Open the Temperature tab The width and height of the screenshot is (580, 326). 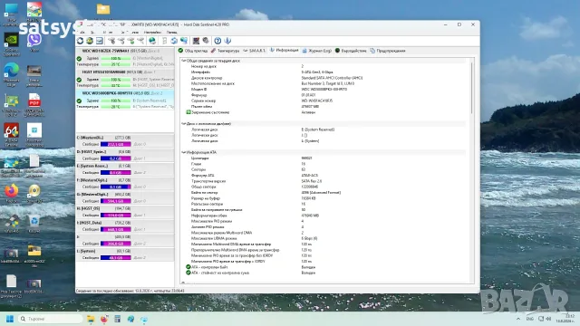coord(226,51)
